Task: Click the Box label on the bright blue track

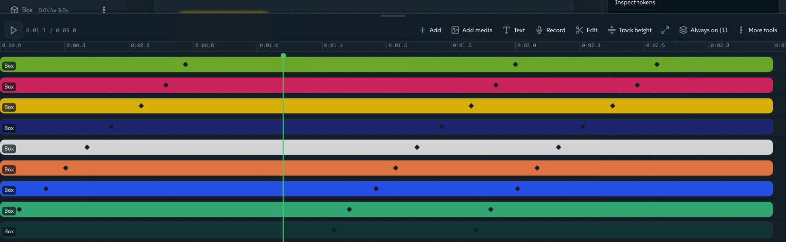Action: (x=9, y=190)
